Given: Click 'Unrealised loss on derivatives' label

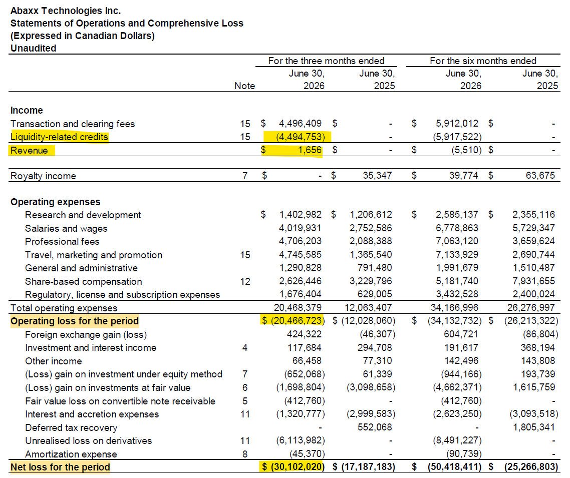Looking at the screenshot, I should (x=89, y=440).
